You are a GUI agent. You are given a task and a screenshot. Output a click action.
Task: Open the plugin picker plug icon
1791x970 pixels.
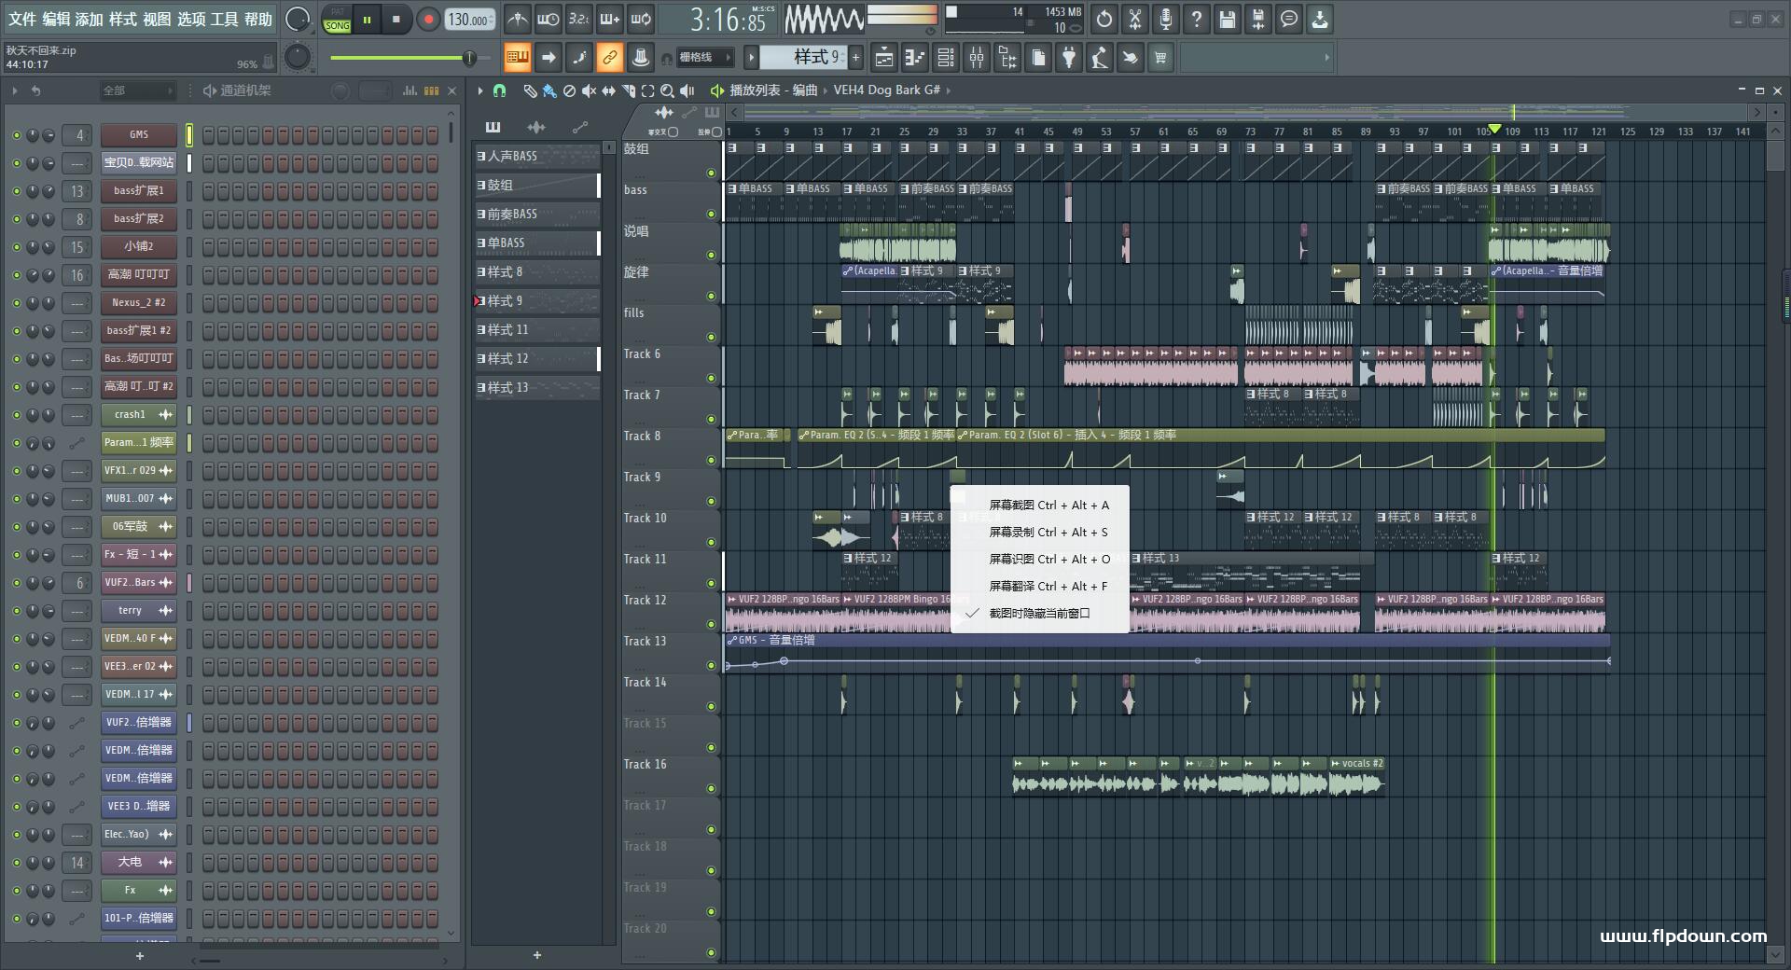coord(1069,58)
